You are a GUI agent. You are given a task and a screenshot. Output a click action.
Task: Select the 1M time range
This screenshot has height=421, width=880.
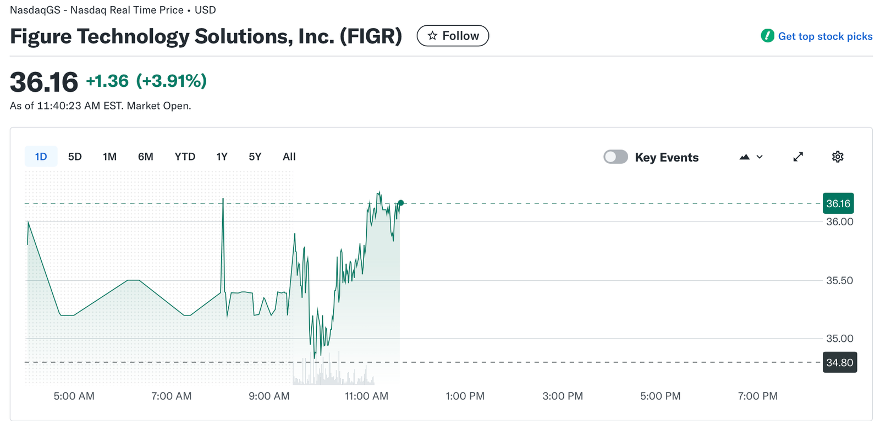click(109, 157)
